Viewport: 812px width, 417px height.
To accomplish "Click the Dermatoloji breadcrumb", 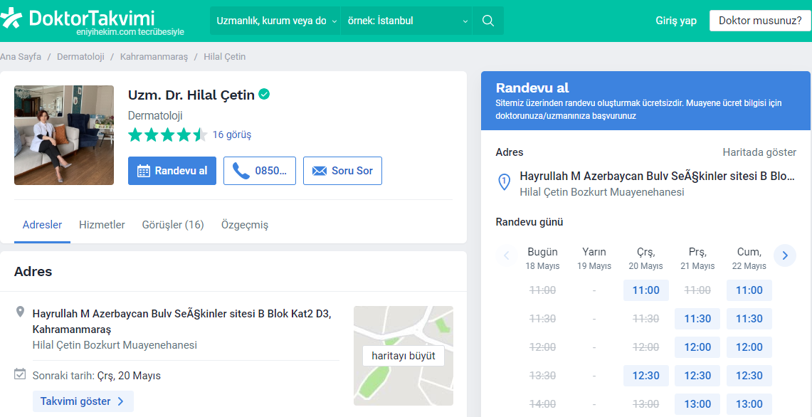I will pos(81,56).
